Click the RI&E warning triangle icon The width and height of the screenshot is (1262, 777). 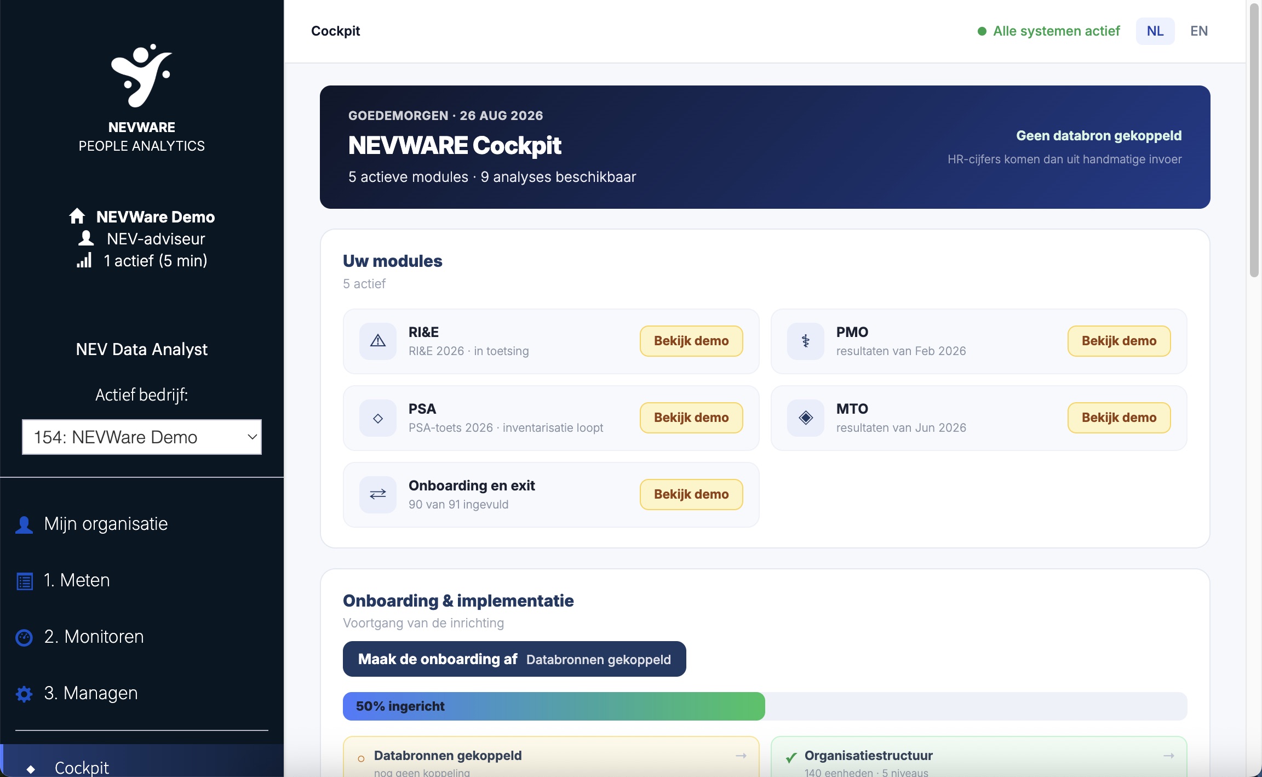(378, 341)
